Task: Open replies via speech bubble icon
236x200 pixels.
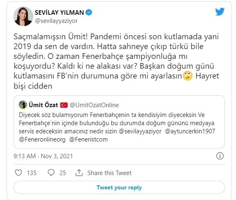Action: (51, 173)
